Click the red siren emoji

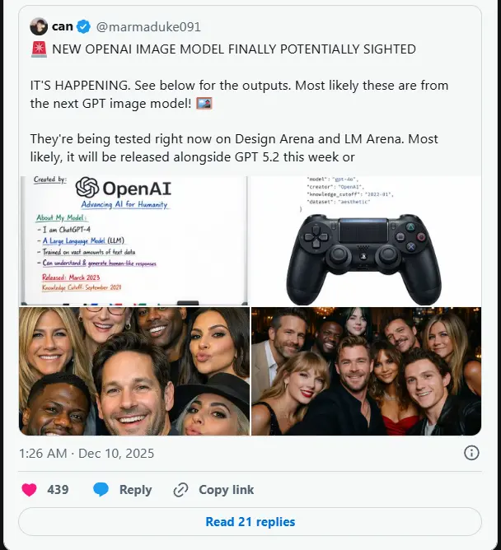39,49
